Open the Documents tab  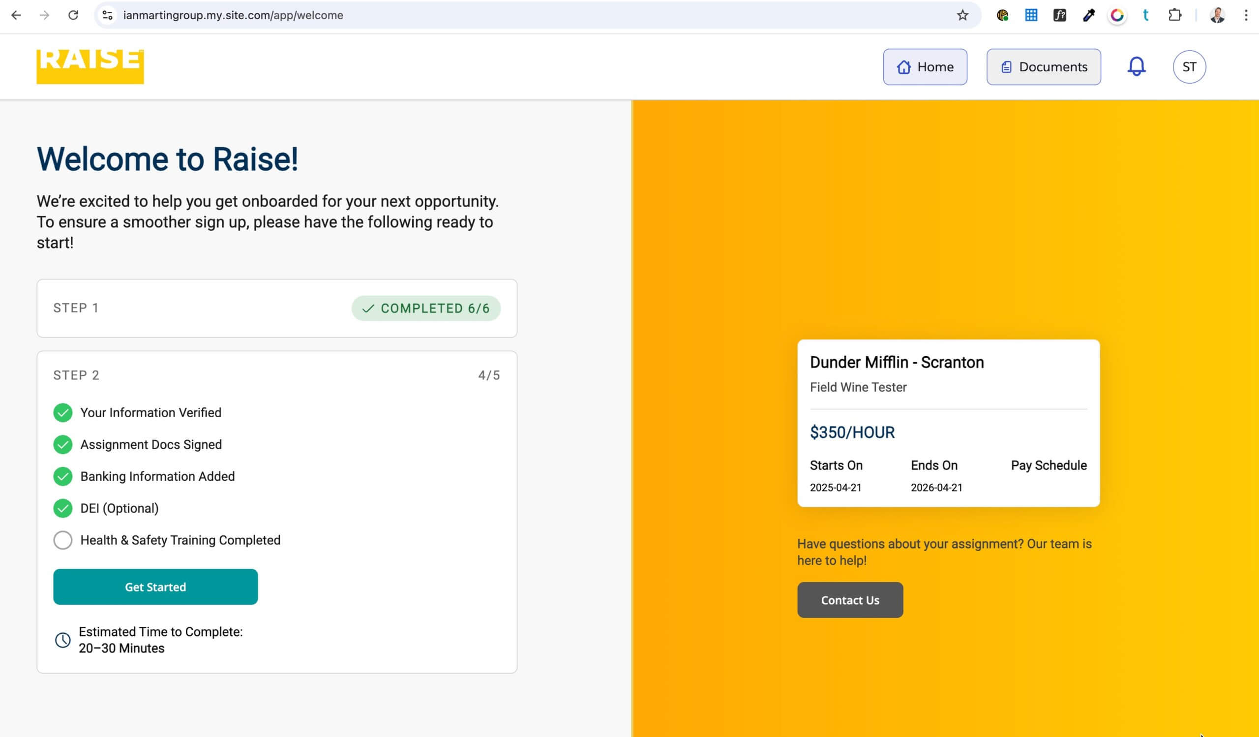pyautogui.click(x=1043, y=67)
